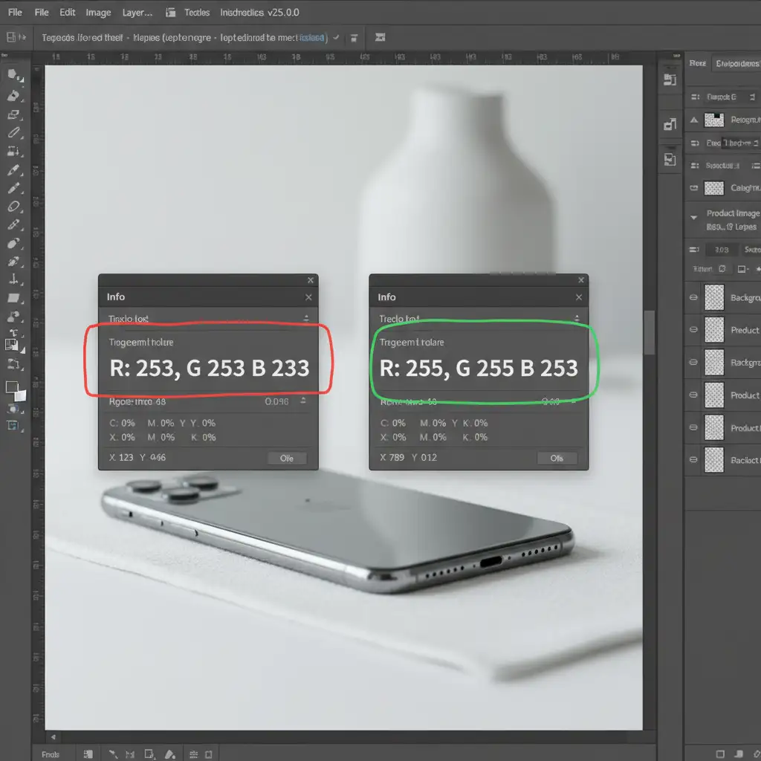The width and height of the screenshot is (761, 761).
Task: Click the Ole button in the left Info panel
Action: (x=287, y=459)
